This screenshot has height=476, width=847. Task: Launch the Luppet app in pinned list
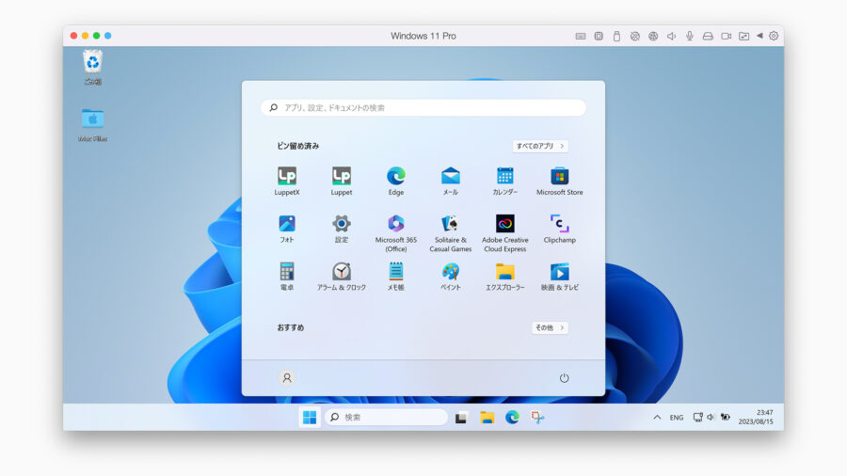pyautogui.click(x=342, y=181)
